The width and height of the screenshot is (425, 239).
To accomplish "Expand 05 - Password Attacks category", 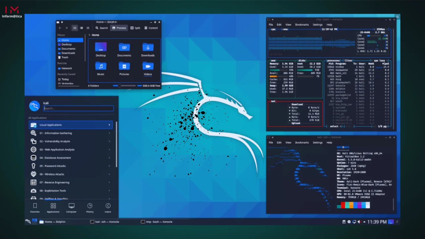I will click(x=71, y=166).
